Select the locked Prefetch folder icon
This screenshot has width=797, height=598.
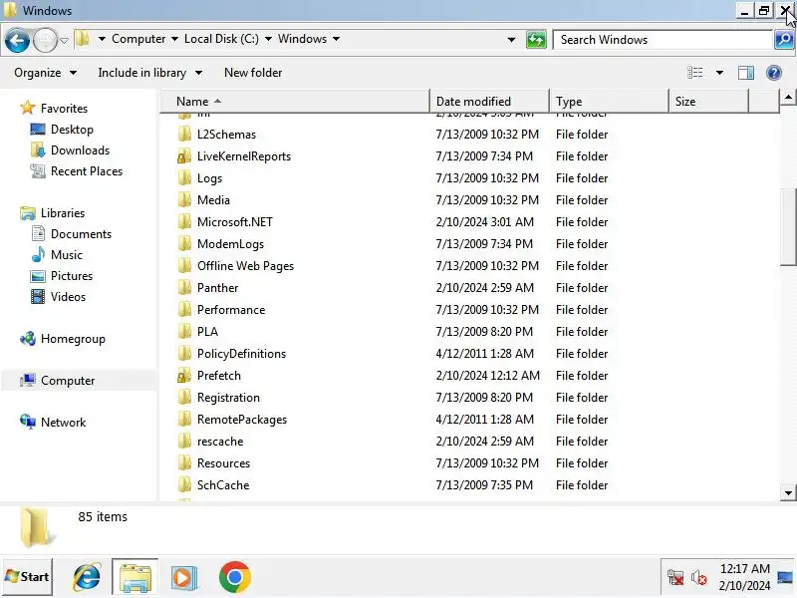tap(184, 376)
